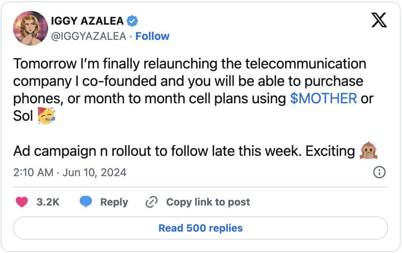The height and width of the screenshot is (253, 402).
Task: Open the 2:10 AM · Jun 10, 2024 timestamp
Action: pyautogui.click(x=70, y=172)
